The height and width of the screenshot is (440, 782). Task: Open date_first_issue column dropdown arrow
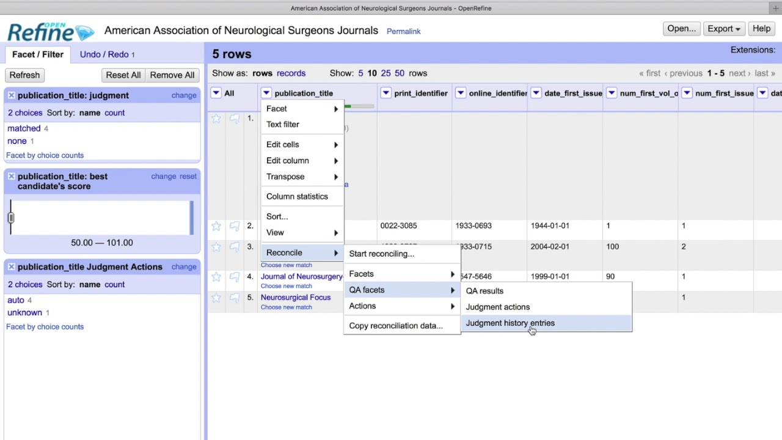(536, 94)
